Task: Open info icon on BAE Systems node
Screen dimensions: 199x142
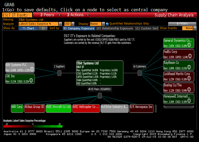Action: coord(32,69)
